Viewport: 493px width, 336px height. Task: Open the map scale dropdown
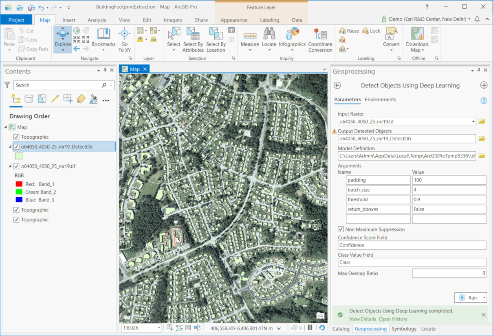click(x=158, y=328)
